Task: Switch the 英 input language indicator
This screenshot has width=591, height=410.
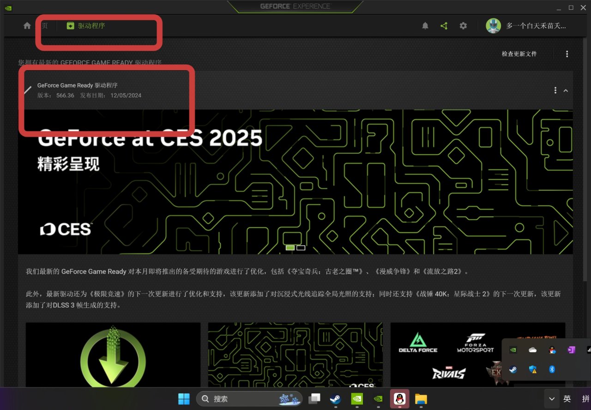Action: (567, 398)
